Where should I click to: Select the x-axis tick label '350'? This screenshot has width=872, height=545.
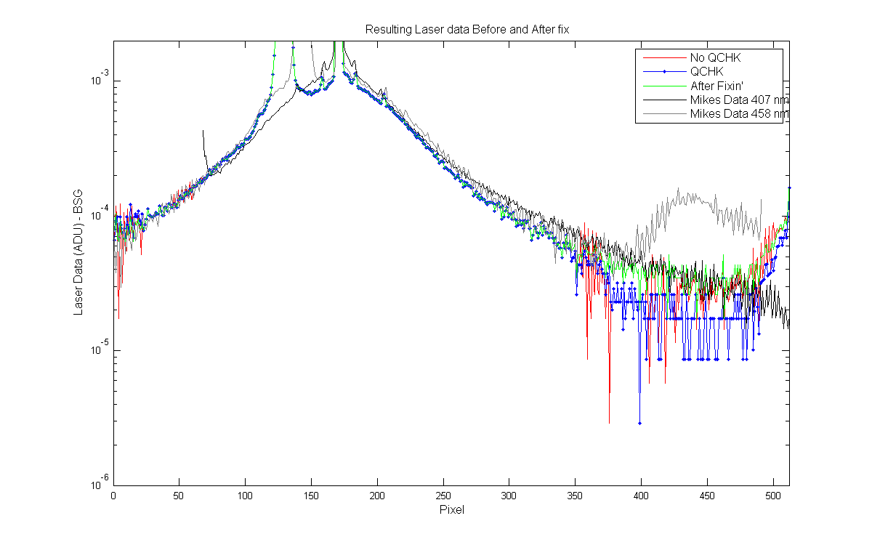click(x=576, y=497)
